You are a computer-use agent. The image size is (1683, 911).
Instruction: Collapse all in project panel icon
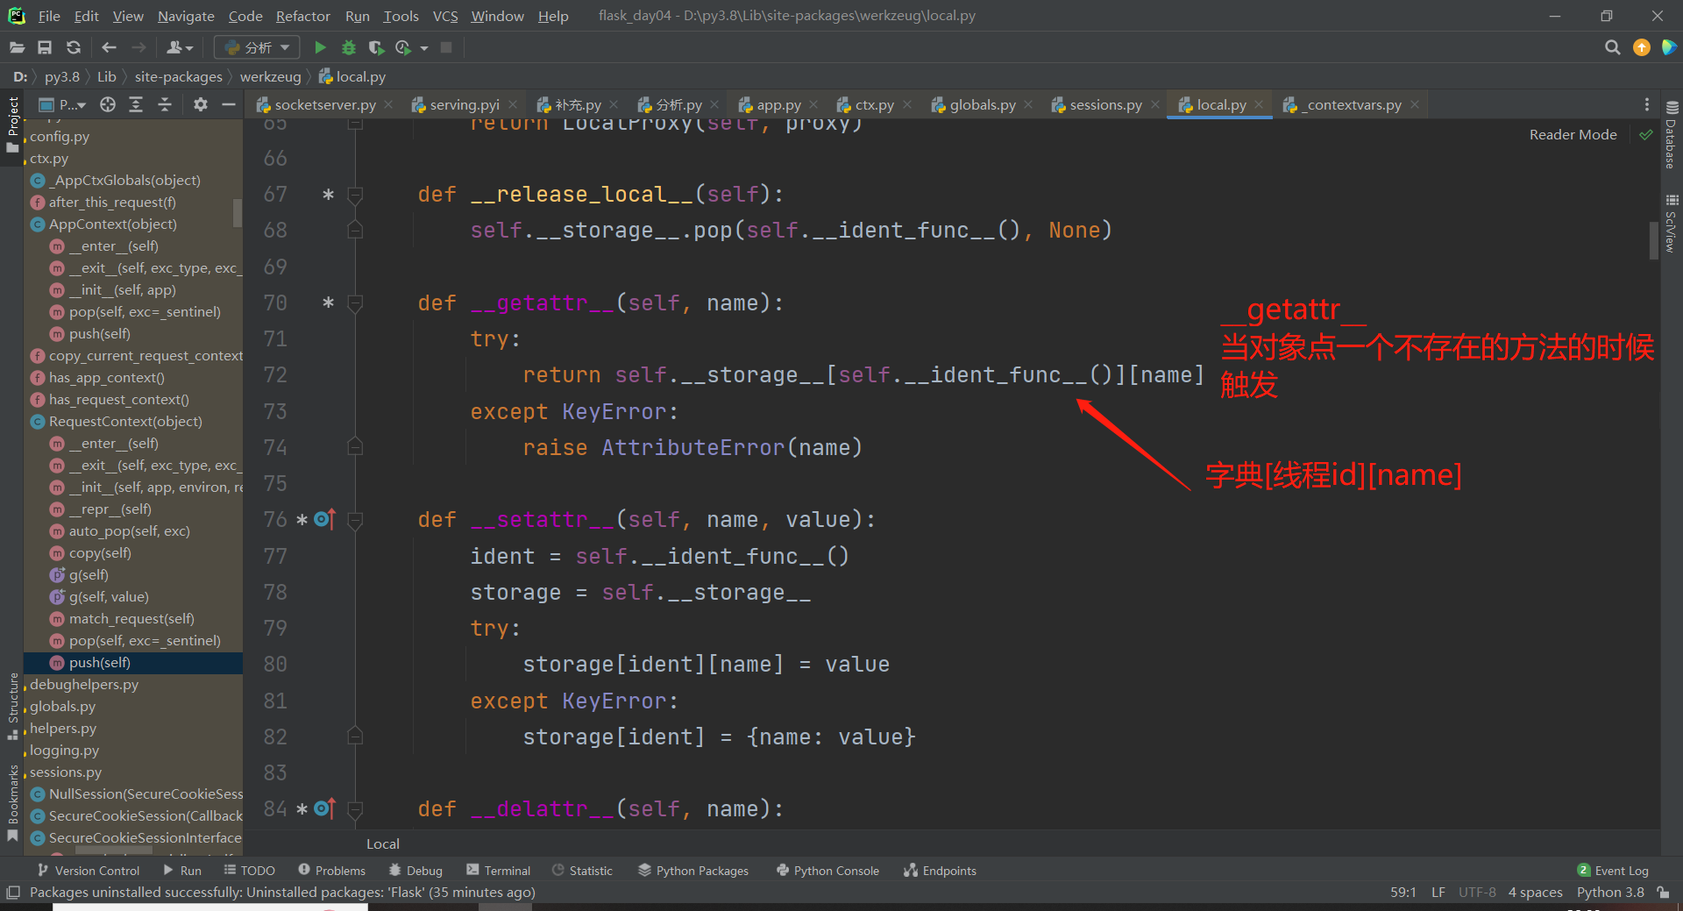click(165, 104)
